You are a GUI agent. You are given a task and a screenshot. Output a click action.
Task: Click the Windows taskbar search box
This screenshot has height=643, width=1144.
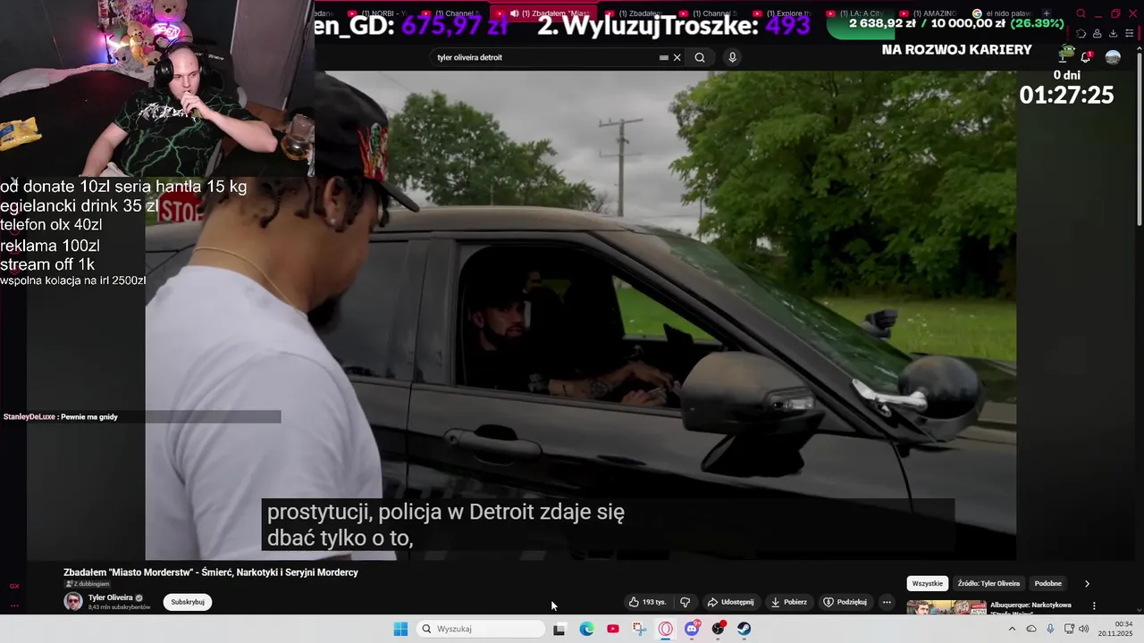pos(482,629)
